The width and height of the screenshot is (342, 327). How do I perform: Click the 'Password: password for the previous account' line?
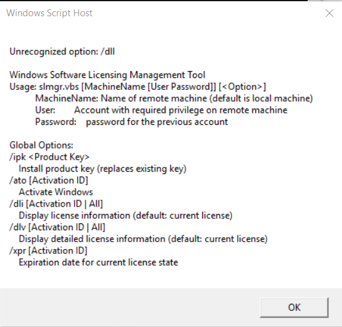132,122
